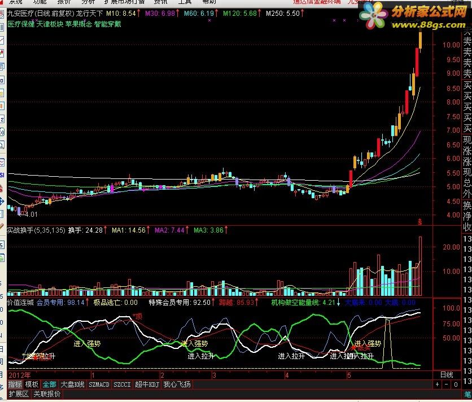Click month 3 marker on time axis
472x402 pixels.
(214, 375)
